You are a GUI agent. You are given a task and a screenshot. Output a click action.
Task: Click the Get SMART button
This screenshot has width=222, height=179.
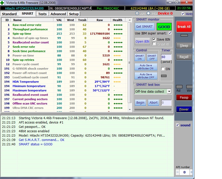[x=145, y=27]
